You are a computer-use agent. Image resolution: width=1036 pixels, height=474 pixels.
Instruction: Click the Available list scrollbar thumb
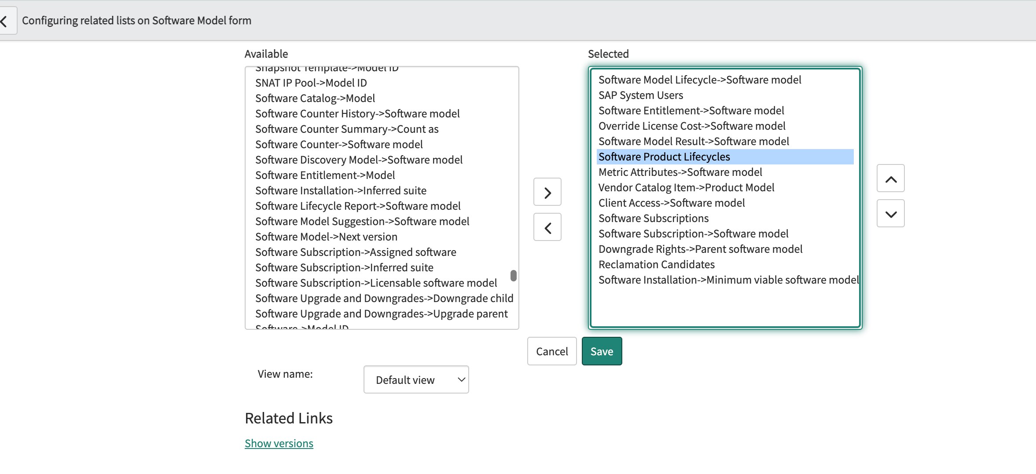pyautogui.click(x=513, y=276)
